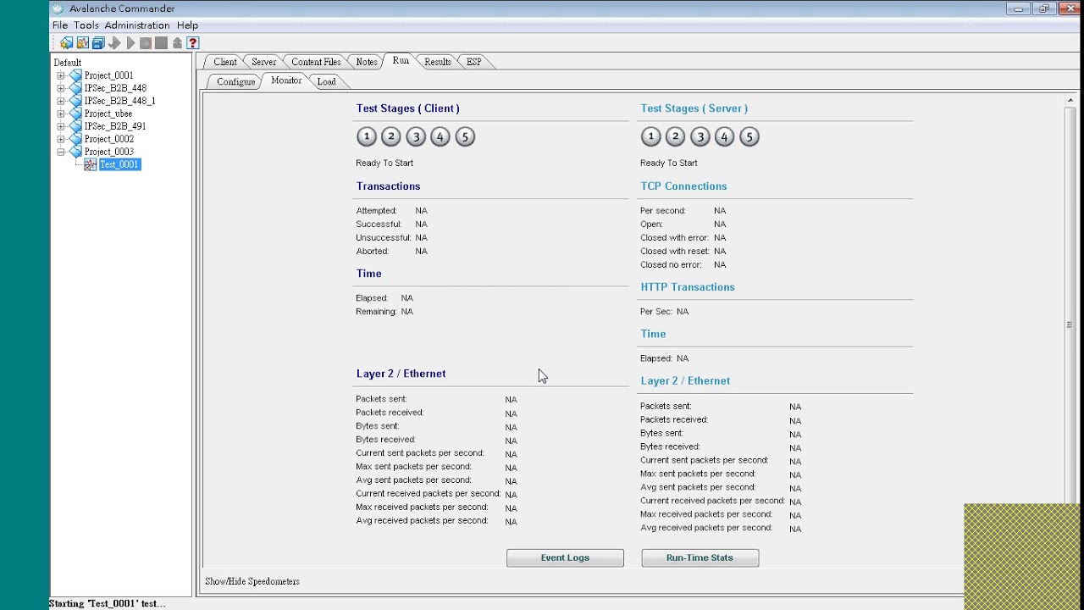Click server test stage circle 4

click(724, 136)
